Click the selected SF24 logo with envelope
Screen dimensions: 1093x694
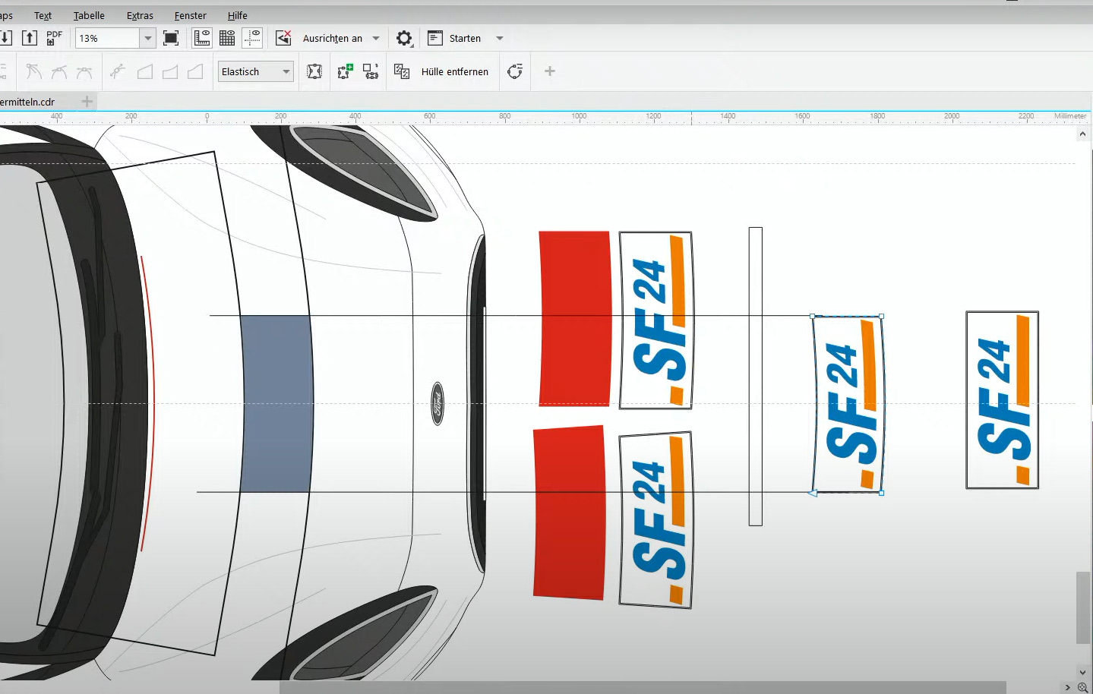coord(848,405)
